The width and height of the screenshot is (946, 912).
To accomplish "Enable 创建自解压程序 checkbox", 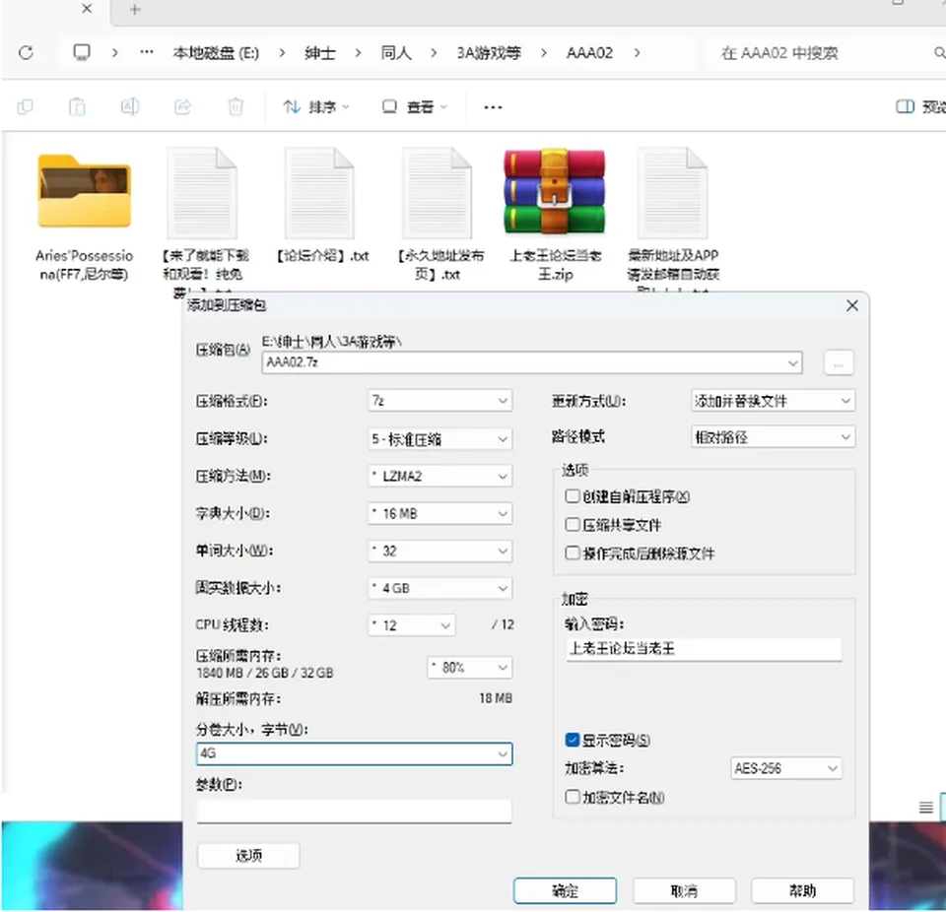I will (x=572, y=496).
